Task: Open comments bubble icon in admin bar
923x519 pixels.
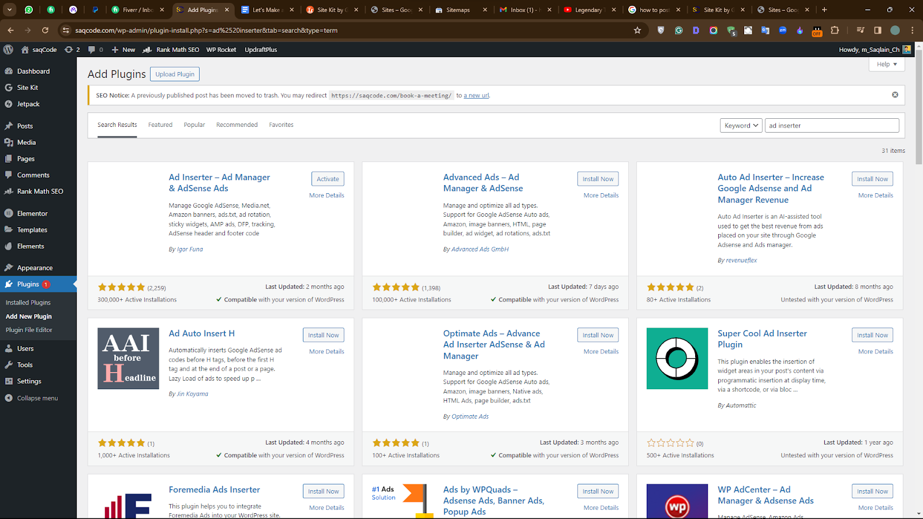Action: click(x=95, y=50)
